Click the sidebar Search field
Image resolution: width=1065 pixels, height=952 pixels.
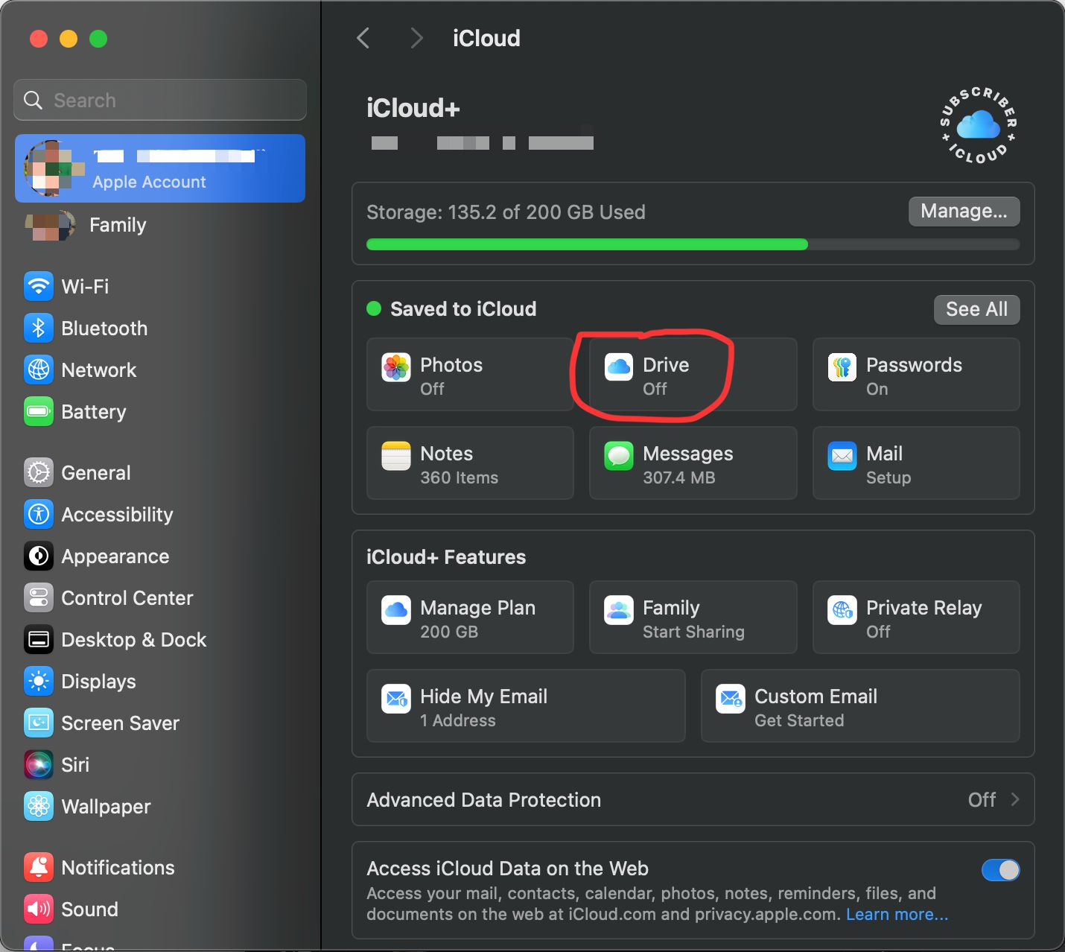tap(160, 100)
